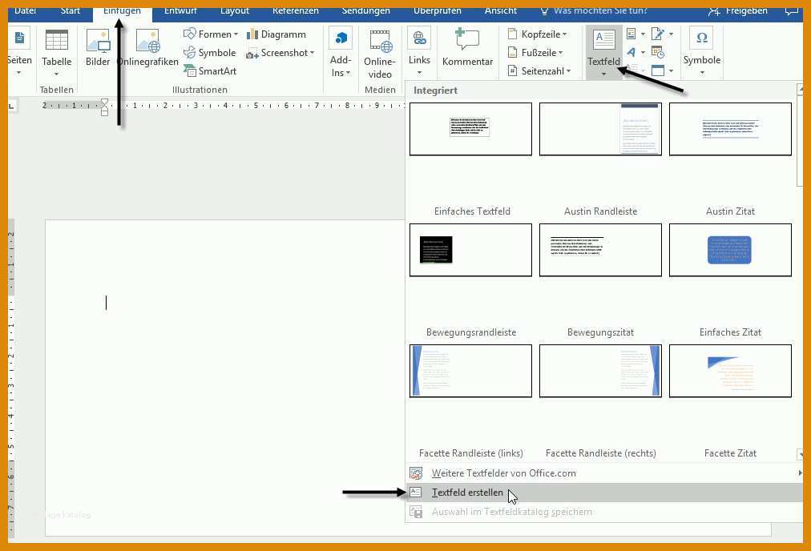The width and height of the screenshot is (811, 551).
Task: Click the tab selector at ruler corner
Action: [11, 106]
